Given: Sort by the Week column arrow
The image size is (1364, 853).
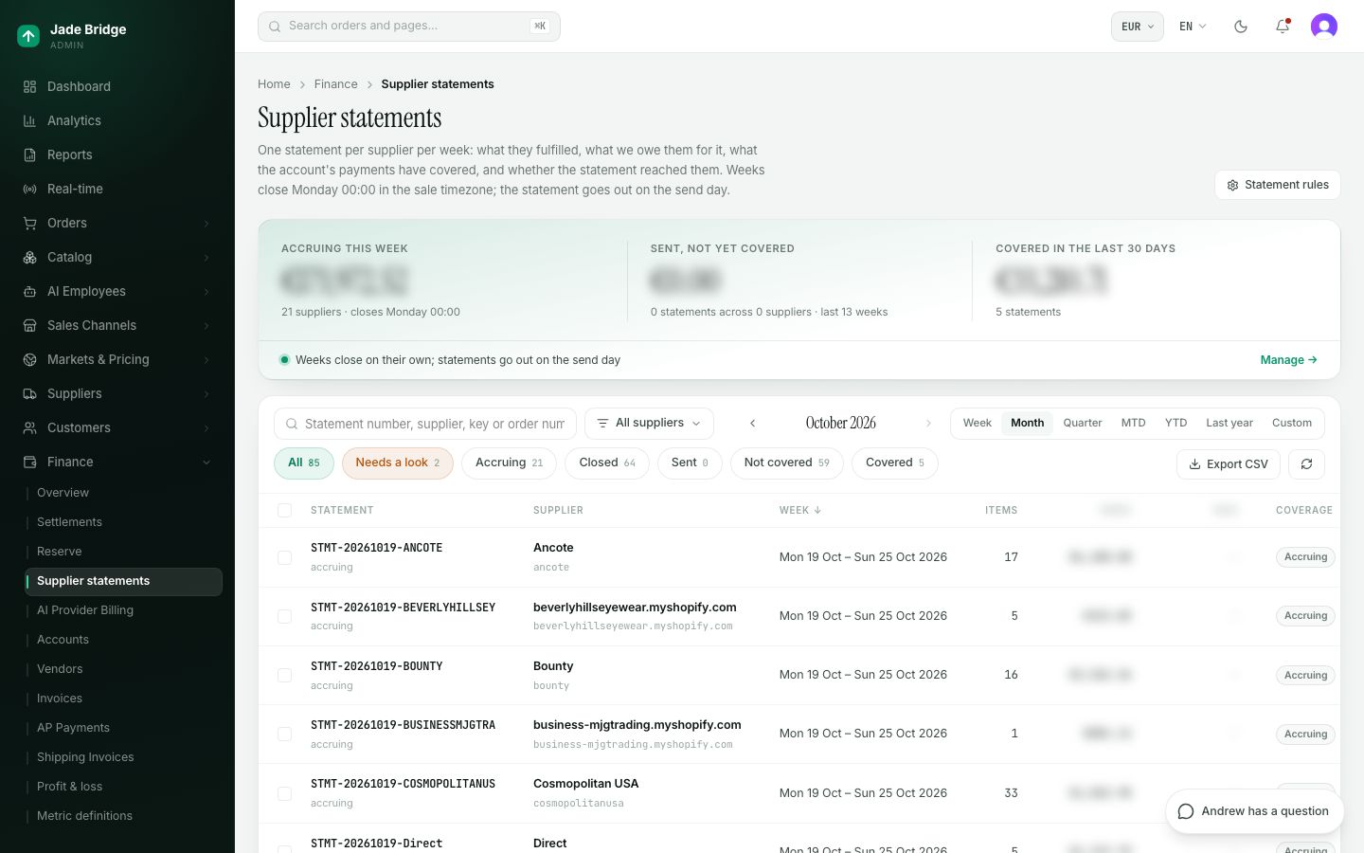Looking at the screenshot, I should pyautogui.click(x=817, y=510).
